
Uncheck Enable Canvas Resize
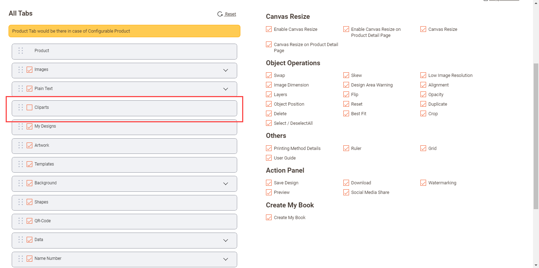pos(269,29)
